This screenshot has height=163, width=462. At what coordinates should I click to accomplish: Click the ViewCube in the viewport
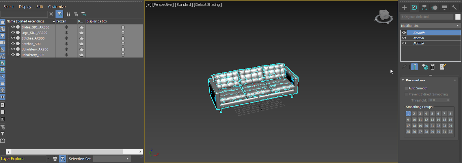coord(384,16)
